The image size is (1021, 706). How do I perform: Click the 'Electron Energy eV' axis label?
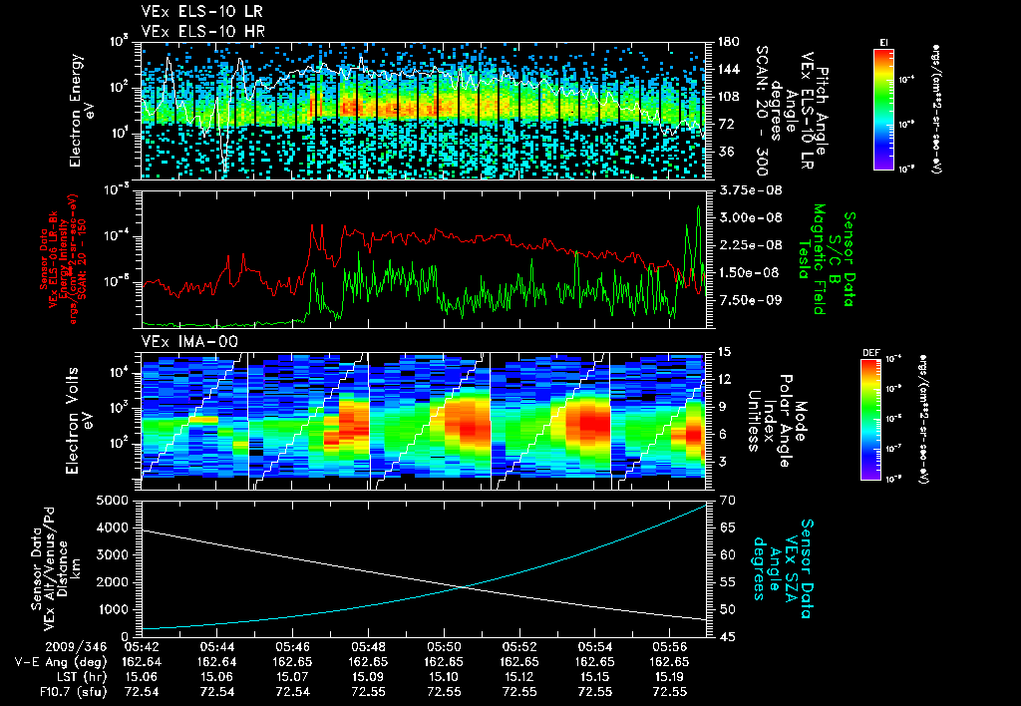(x=81, y=110)
